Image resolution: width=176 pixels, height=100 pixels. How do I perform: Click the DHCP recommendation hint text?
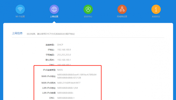tap(51, 34)
